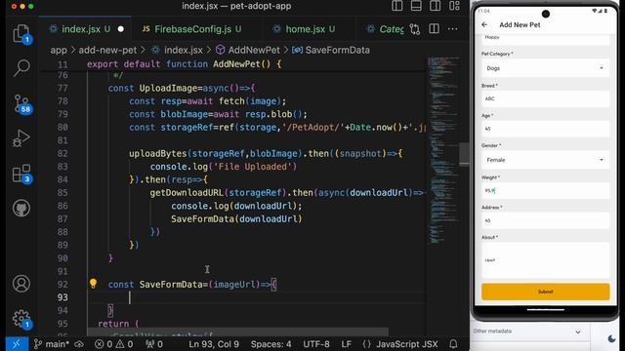Viewport: 625px width, 351px height.
Task: Click the Ln 93, Col 9 status item
Action: (x=214, y=344)
